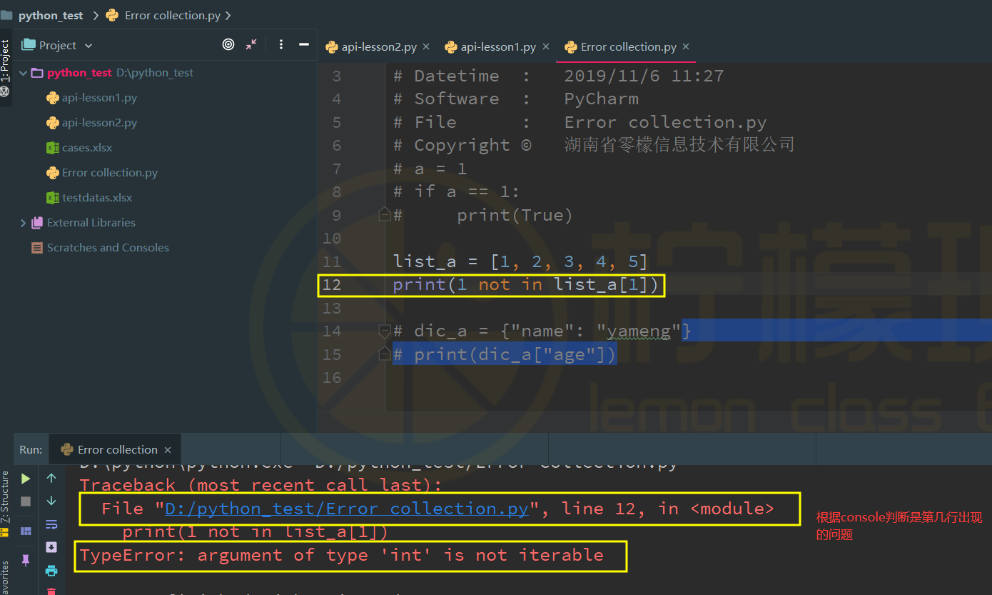Select api-lesson2.py in project tree

tap(99, 123)
